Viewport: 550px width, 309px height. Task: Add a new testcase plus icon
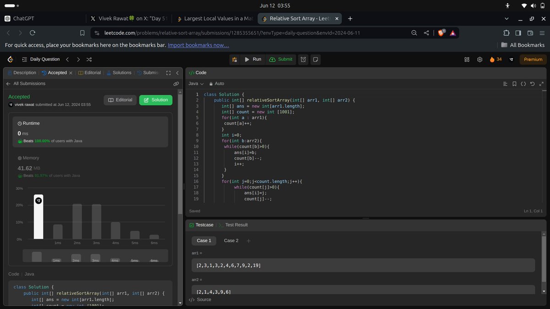[249, 240]
